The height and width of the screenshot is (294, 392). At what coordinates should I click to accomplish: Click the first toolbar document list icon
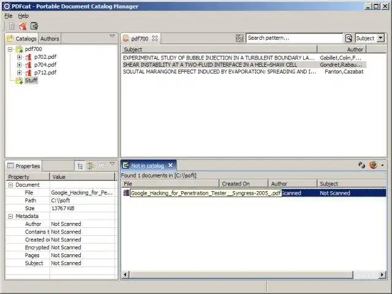pos(12,26)
